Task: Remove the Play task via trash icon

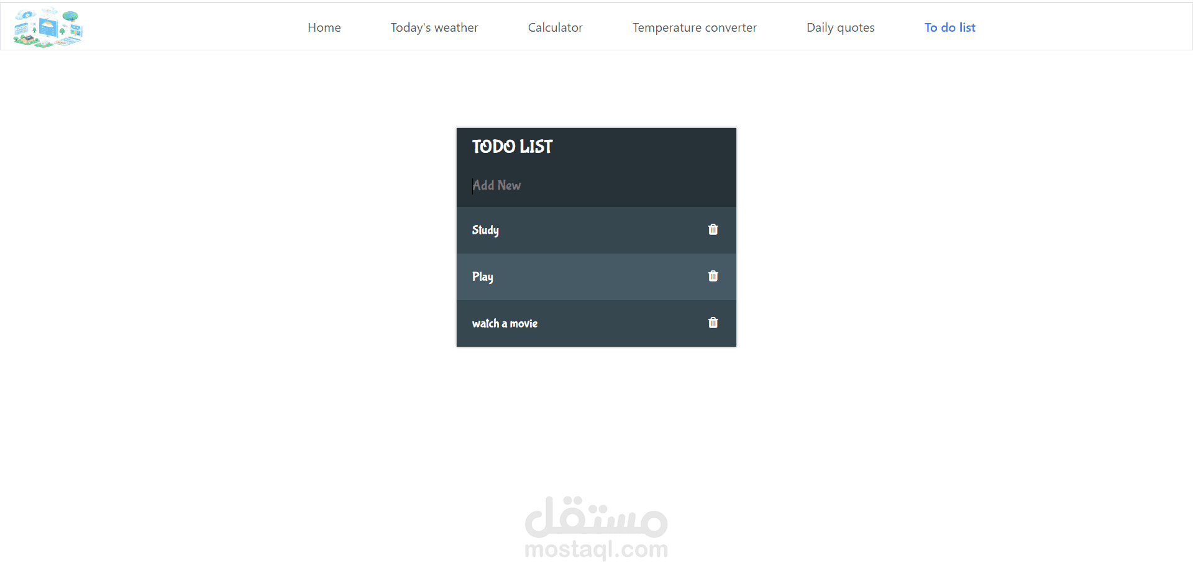Action: point(713,276)
